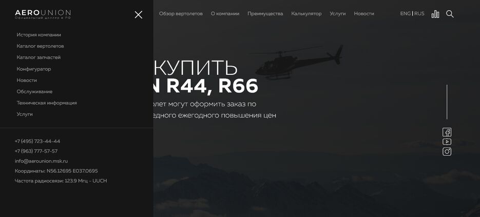Open Конфигуратор from the side menu
Screen dimensions: 480x217
pyautogui.click(x=34, y=69)
